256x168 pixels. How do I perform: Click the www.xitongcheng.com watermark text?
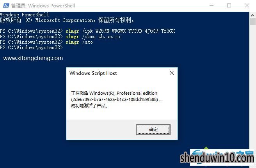coord(33,58)
